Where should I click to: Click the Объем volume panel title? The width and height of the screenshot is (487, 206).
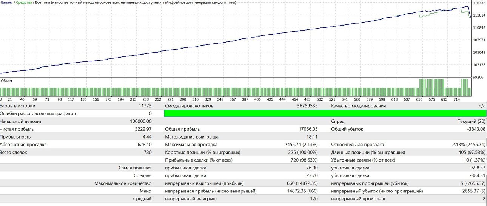tap(6, 81)
